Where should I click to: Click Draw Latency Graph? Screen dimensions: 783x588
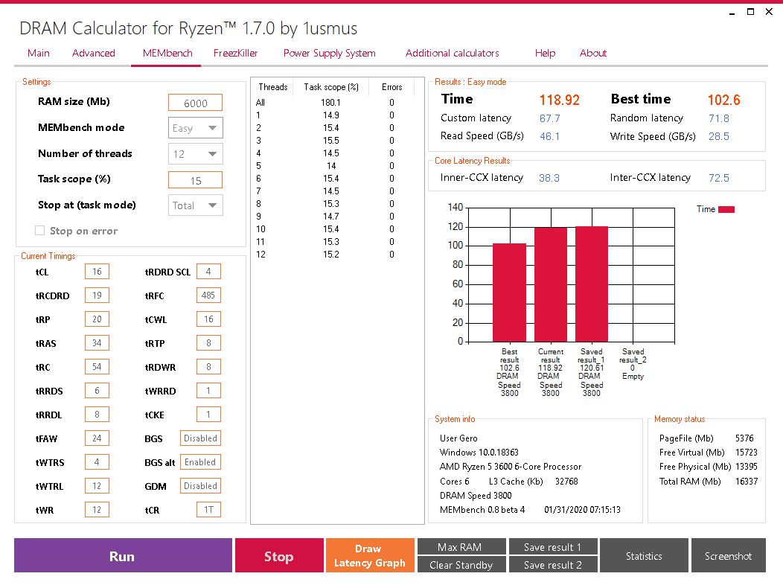click(x=370, y=555)
